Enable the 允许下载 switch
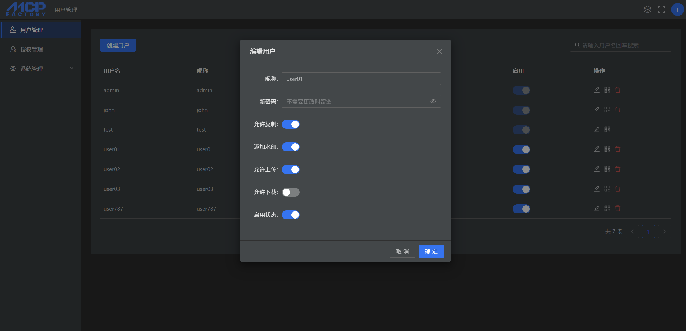This screenshot has width=686, height=331. click(290, 192)
